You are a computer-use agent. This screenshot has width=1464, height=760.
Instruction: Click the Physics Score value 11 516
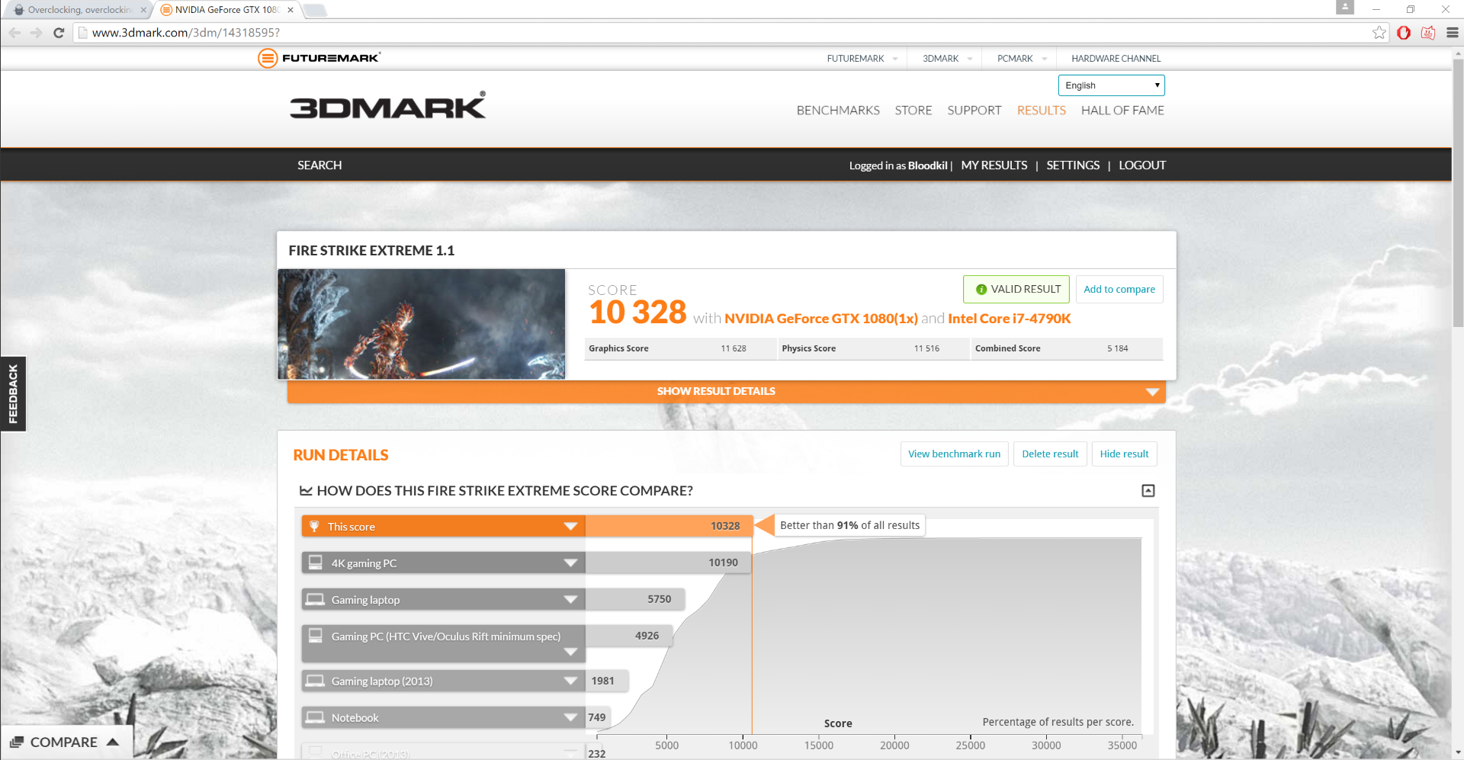click(x=926, y=349)
